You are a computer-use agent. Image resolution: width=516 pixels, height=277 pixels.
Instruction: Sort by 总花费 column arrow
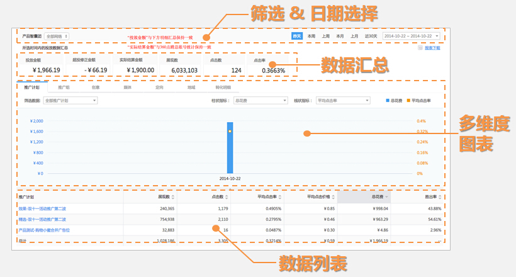tap(385, 197)
